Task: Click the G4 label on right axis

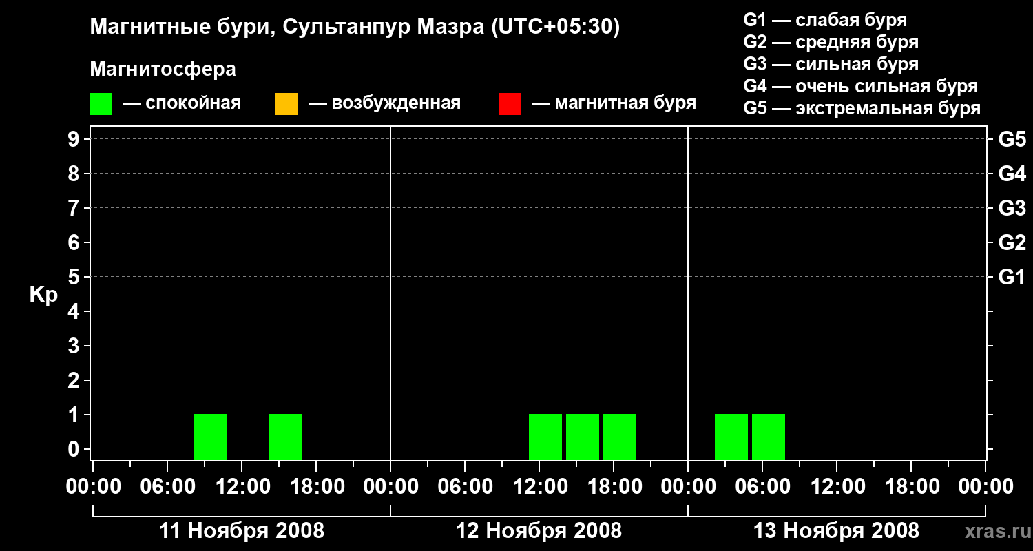Action: click(x=1012, y=174)
